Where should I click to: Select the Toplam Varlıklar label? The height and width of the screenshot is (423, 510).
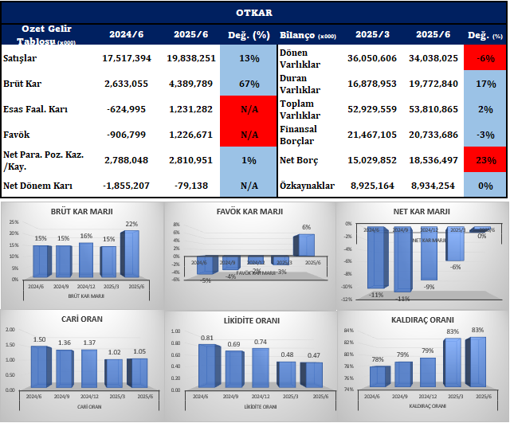coord(300,109)
